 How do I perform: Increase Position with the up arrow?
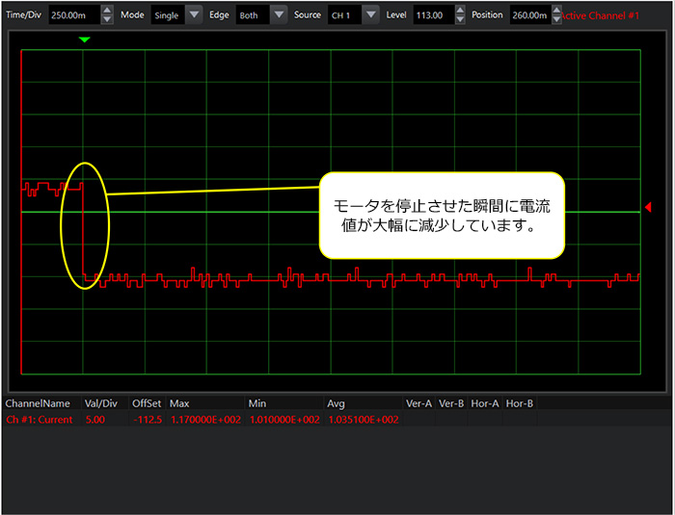556,10
